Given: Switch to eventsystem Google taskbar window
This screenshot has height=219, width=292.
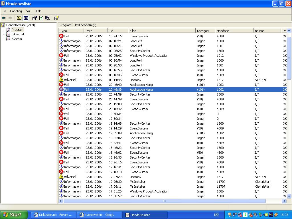Looking at the screenshot, I should [x=99, y=215].
